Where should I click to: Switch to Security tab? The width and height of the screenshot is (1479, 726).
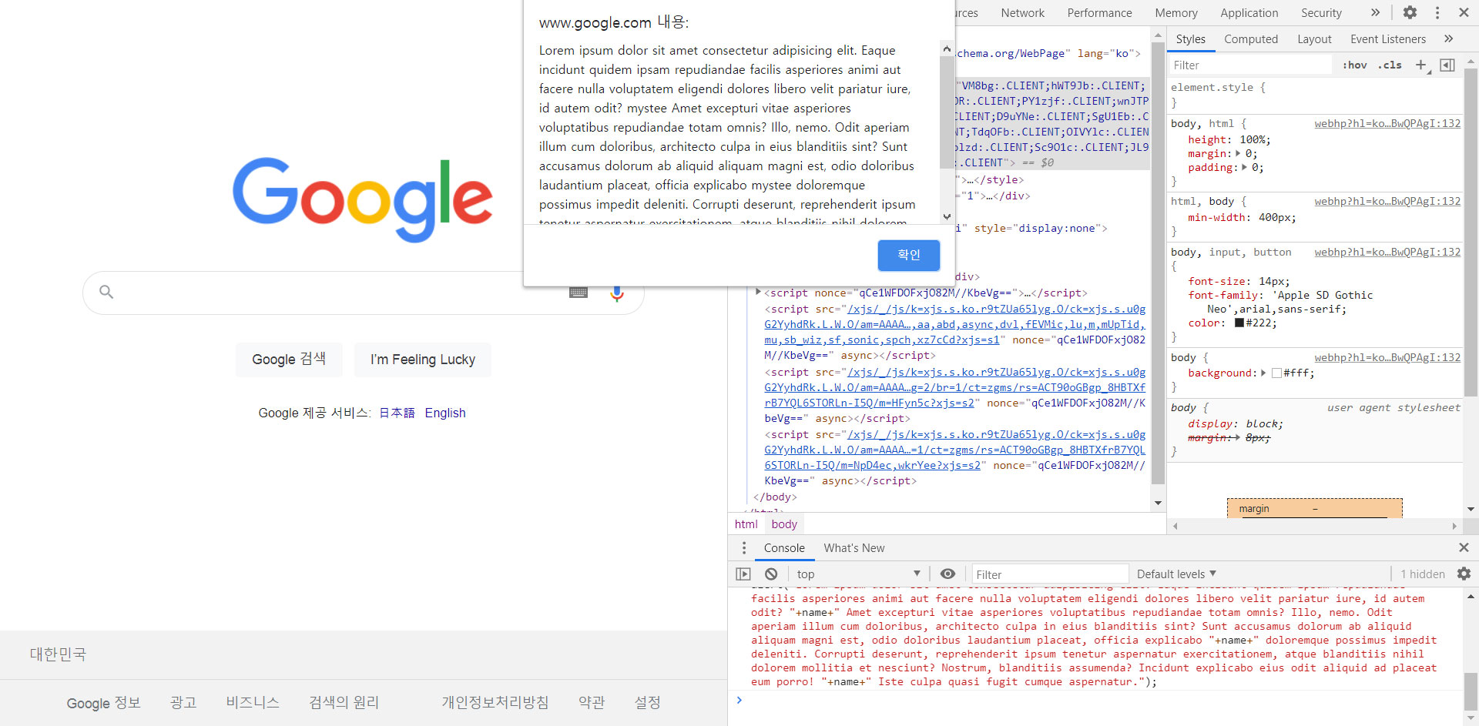pyautogui.click(x=1321, y=13)
